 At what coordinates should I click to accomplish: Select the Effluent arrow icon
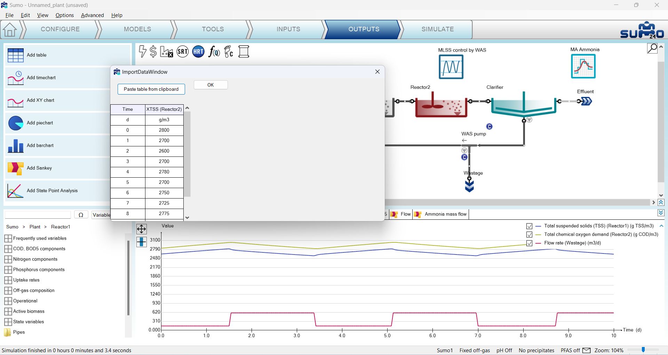[x=587, y=101]
